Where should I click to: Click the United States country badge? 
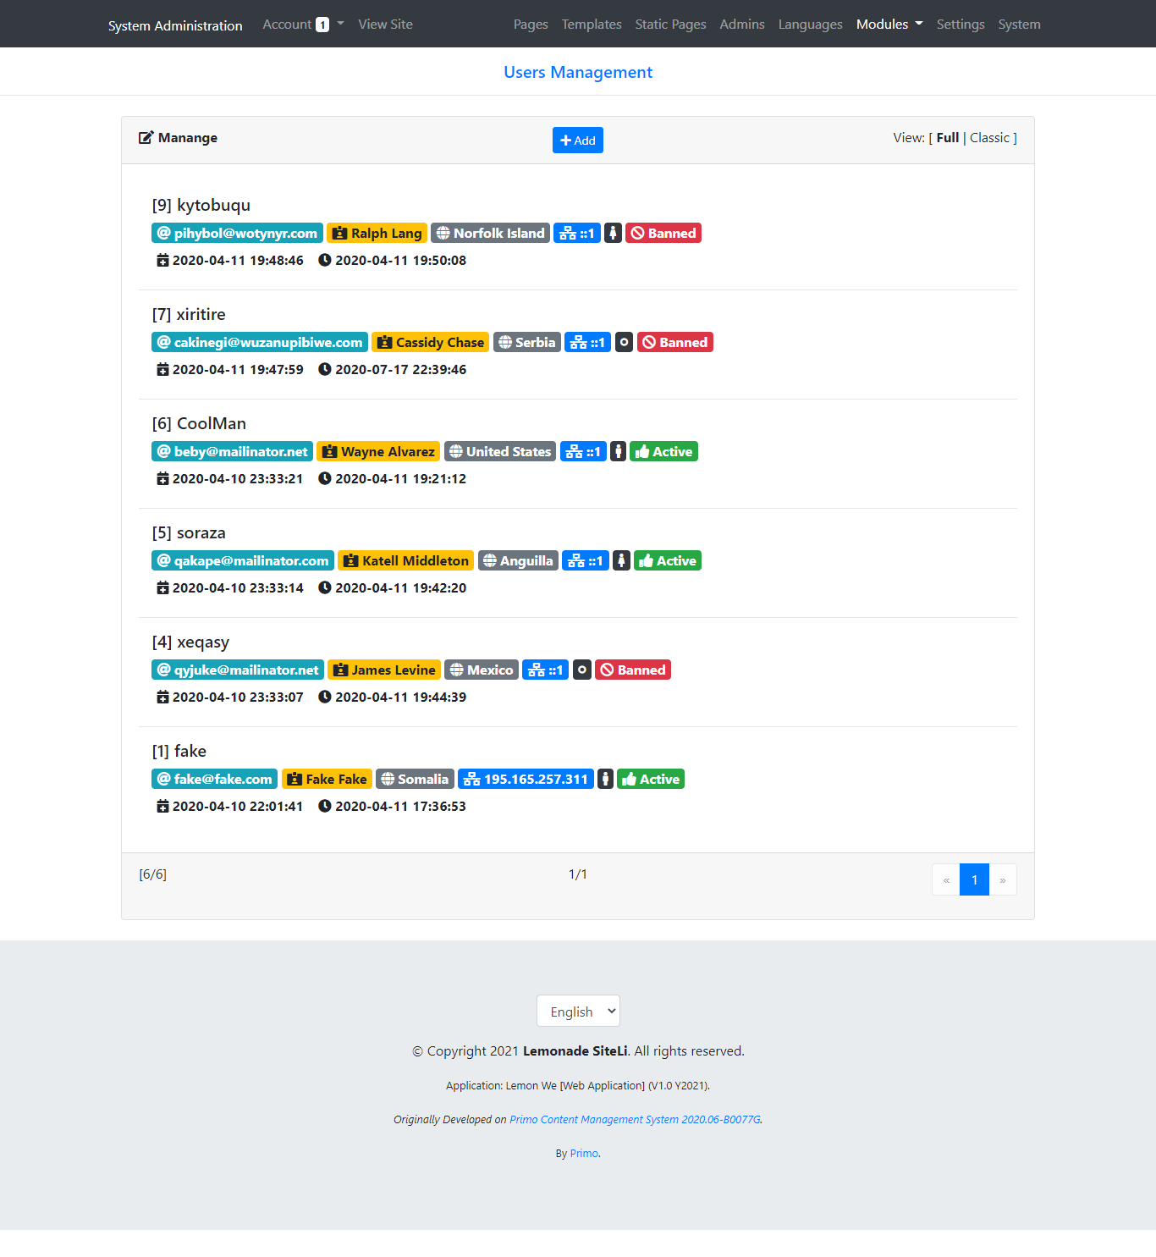[x=500, y=451]
